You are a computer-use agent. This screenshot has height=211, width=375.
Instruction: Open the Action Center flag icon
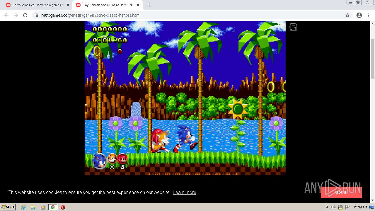point(347,207)
